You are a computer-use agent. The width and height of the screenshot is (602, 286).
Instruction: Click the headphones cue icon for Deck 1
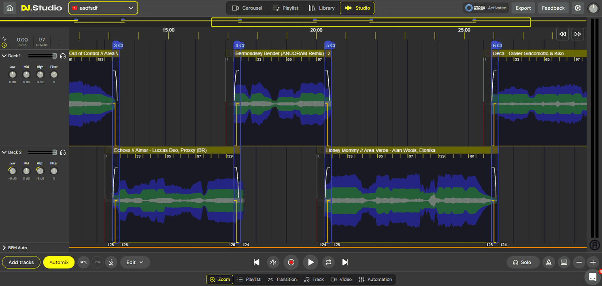click(x=63, y=56)
